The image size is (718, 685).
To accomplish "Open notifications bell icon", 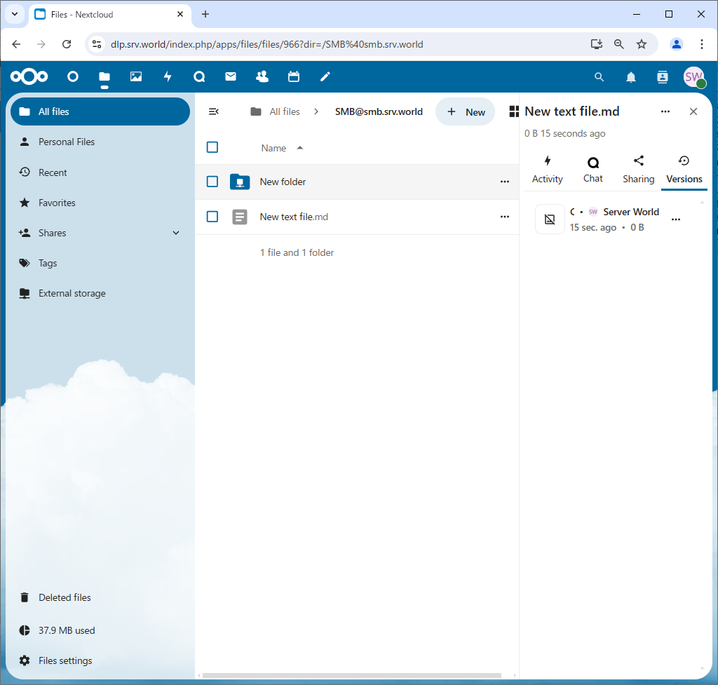I will 631,77.
